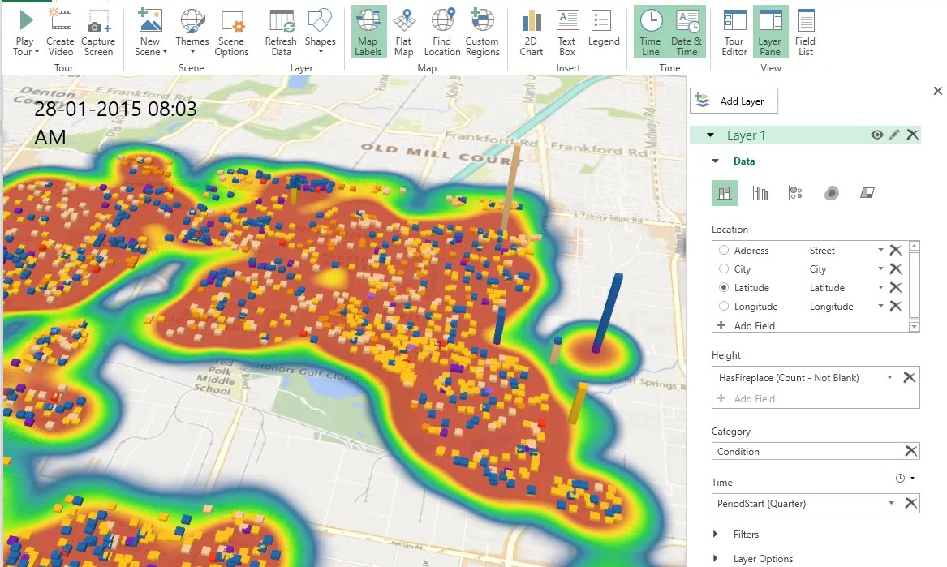Open the Tour Editor

click(x=733, y=32)
